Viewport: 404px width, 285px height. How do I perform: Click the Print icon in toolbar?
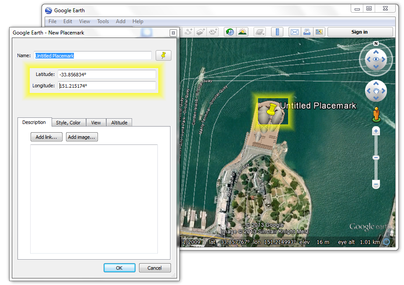[306, 32]
